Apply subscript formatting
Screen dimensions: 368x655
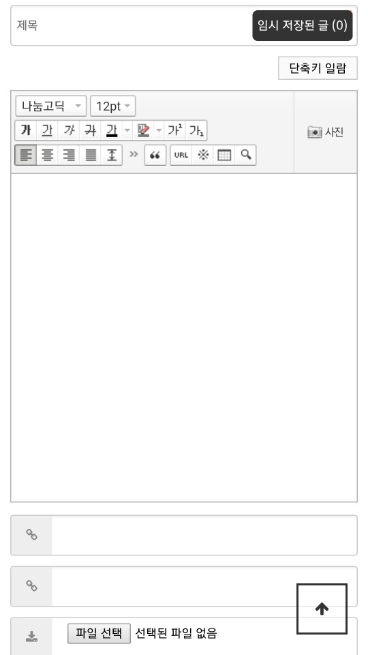point(196,131)
